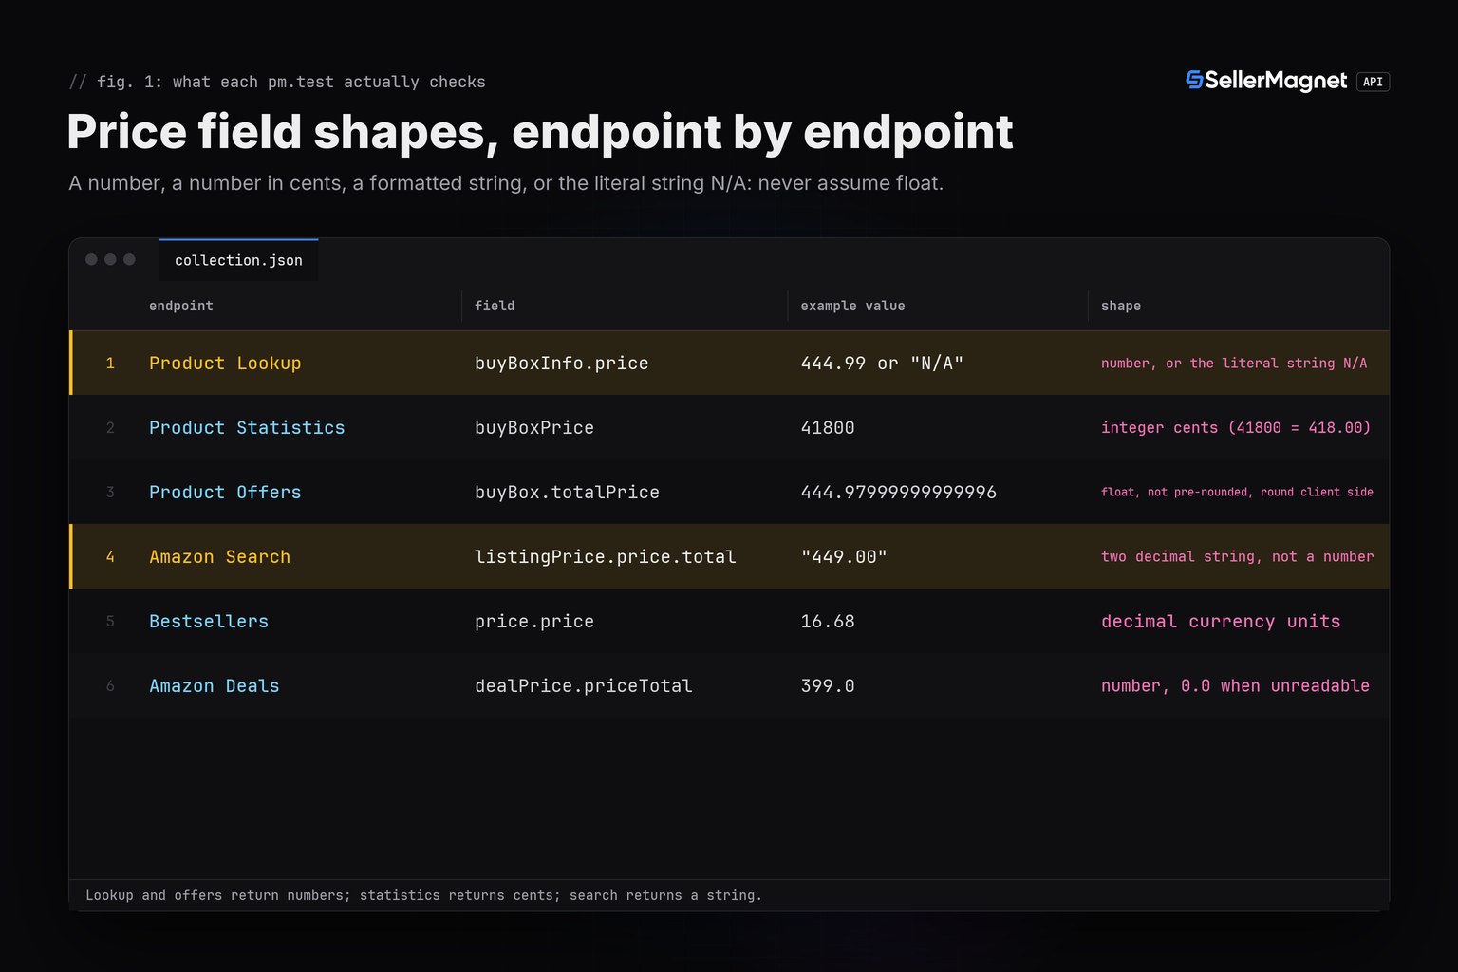The width and height of the screenshot is (1458, 972).
Task: Click the fig. 1 comment caption
Action: pyautogui.click(x=277, y=82)
